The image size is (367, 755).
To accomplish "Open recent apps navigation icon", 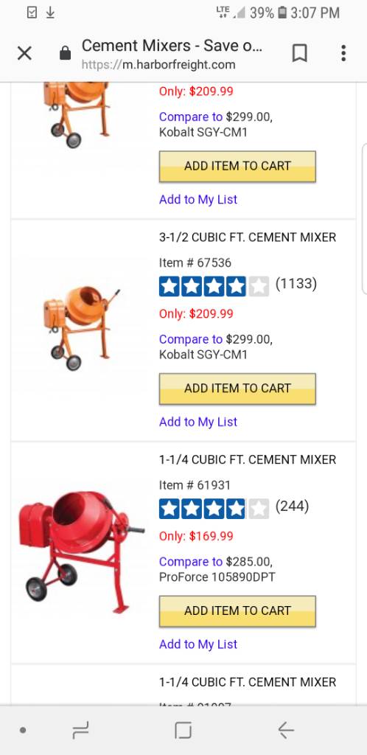I will point(80,731).
